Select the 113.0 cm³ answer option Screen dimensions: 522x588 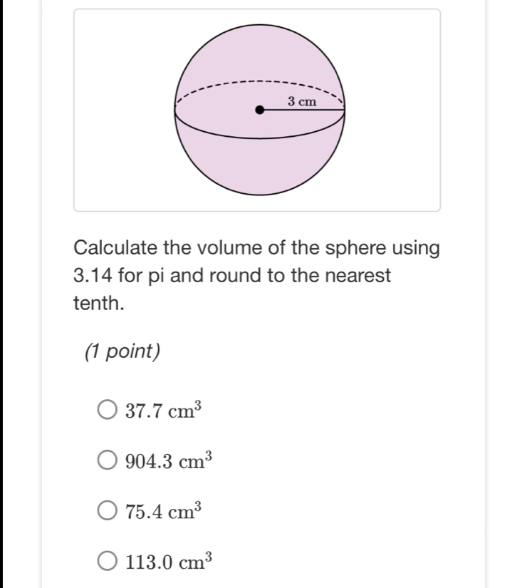[x=106, y=560]
